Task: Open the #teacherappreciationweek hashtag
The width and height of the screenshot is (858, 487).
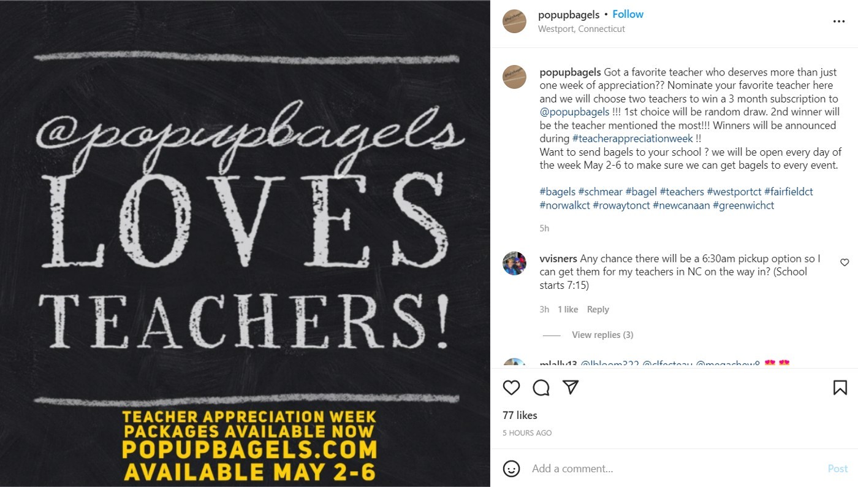Action: (632, 139)
